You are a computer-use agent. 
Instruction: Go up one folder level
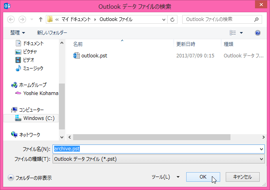pos(41,19)
